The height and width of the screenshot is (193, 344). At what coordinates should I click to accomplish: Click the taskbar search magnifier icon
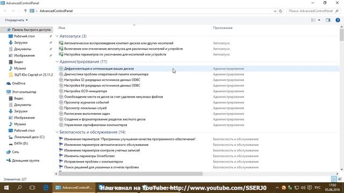pos(19,188)
